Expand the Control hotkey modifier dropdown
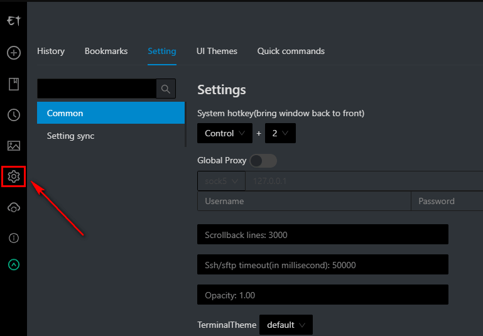 (224, 133)
